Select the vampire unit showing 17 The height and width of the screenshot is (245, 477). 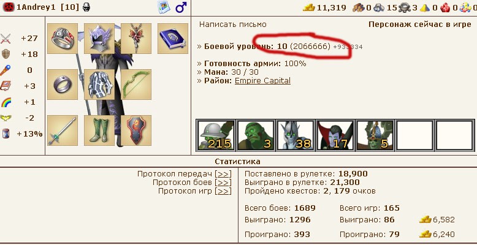point(335,135)
